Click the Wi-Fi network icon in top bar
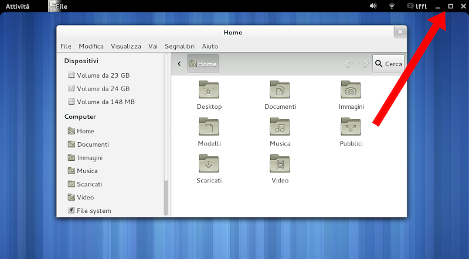This screenshot has height=259, width=469. click(392, 6)
